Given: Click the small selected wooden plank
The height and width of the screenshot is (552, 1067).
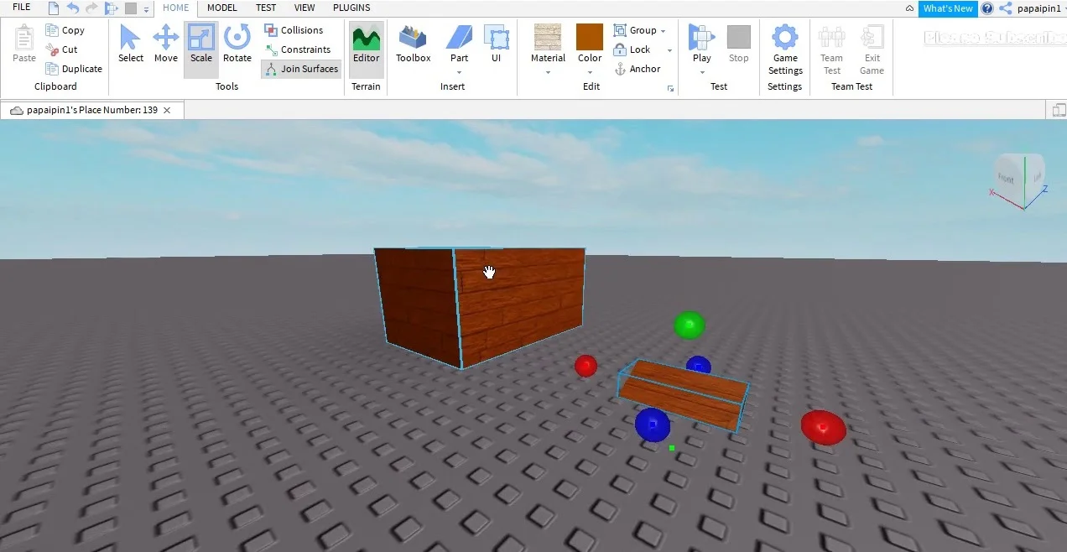Looking at the screenshot, I should [x=683, y=395].
